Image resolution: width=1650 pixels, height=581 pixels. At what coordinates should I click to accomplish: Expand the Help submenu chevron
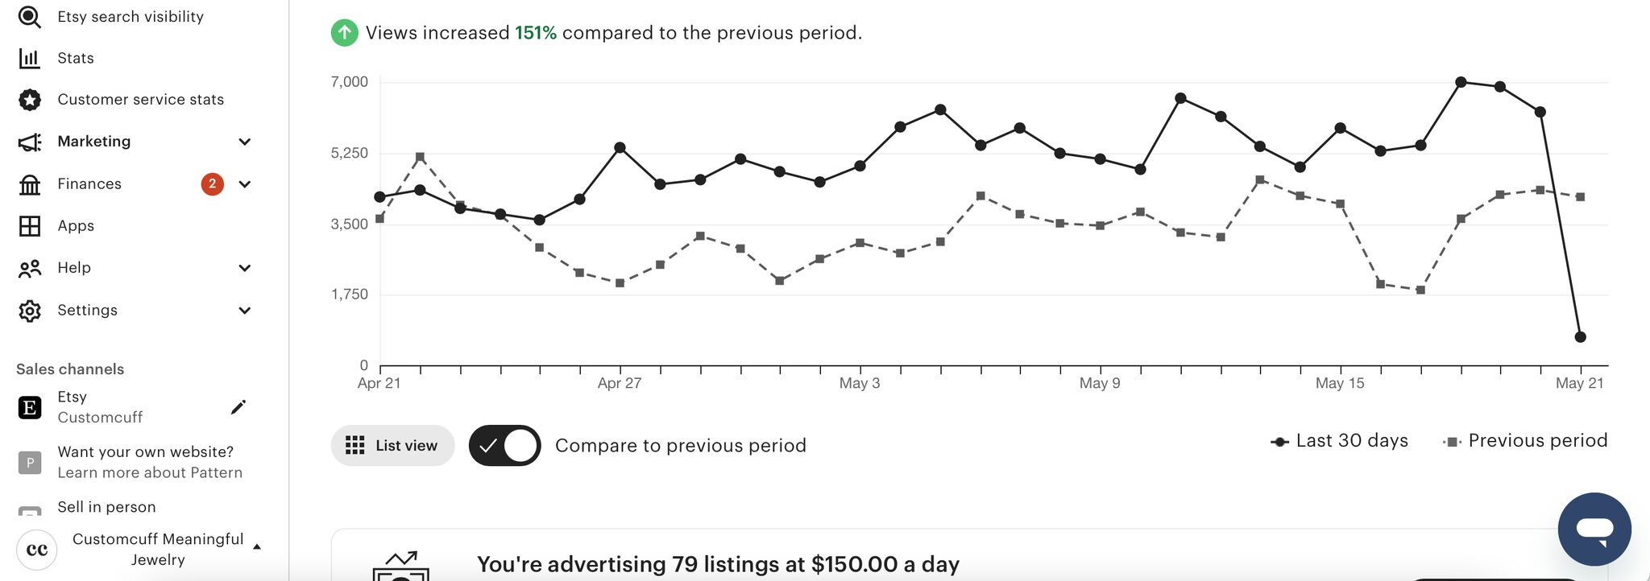(x=245, y=268)
